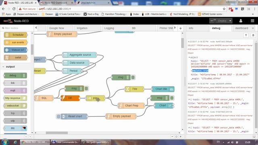Reload the browser page
The image size is (258, 145).
[x=14, y=9]
